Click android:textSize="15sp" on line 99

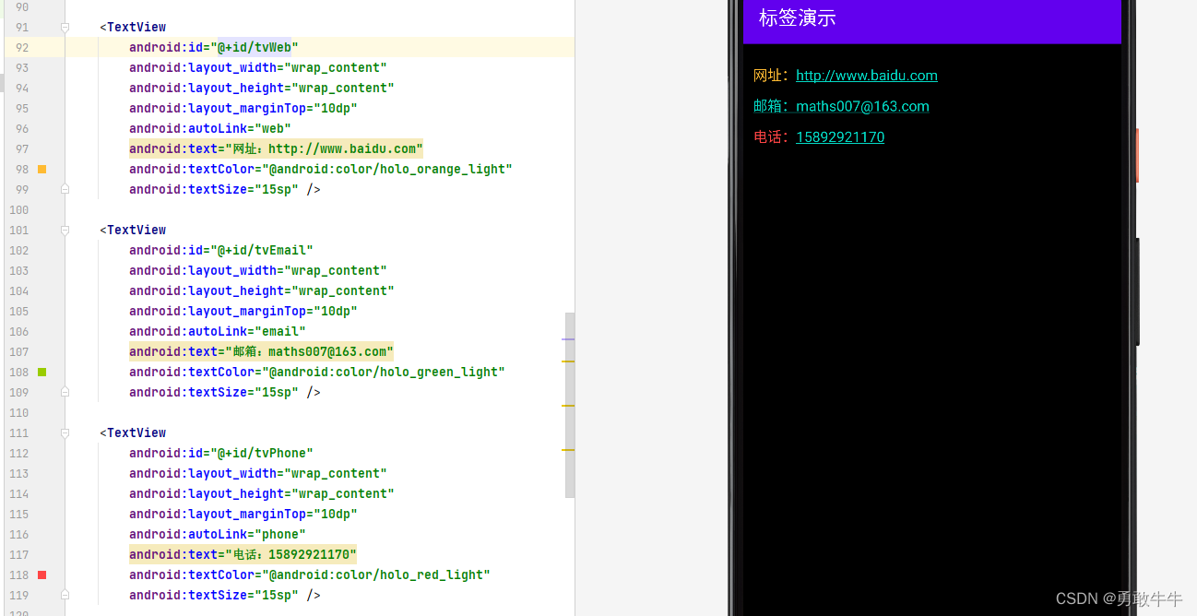pyautogui.click(x=214, y=190)
